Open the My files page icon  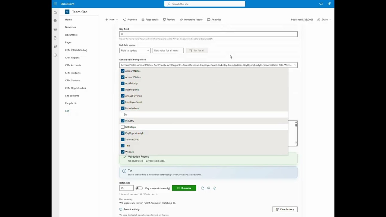point(55,38)
